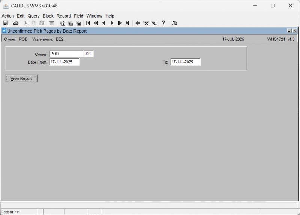Click the Cancel Query database icon

78,23
